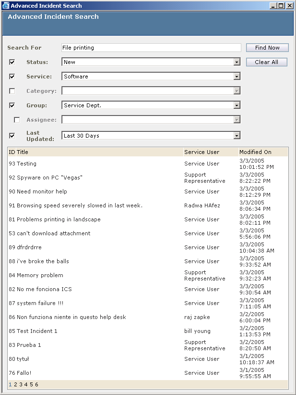Open incident Problems printing in landscape
Image resolution: width=296 pixels, height=395 pixels.
[x=59, y=219]
